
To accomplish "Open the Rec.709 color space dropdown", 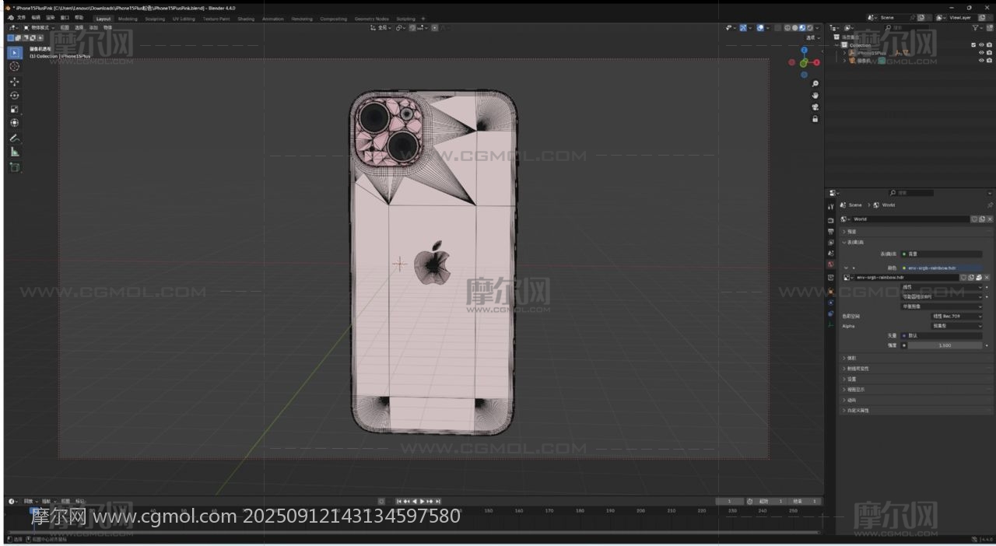I will pos(957,317).
